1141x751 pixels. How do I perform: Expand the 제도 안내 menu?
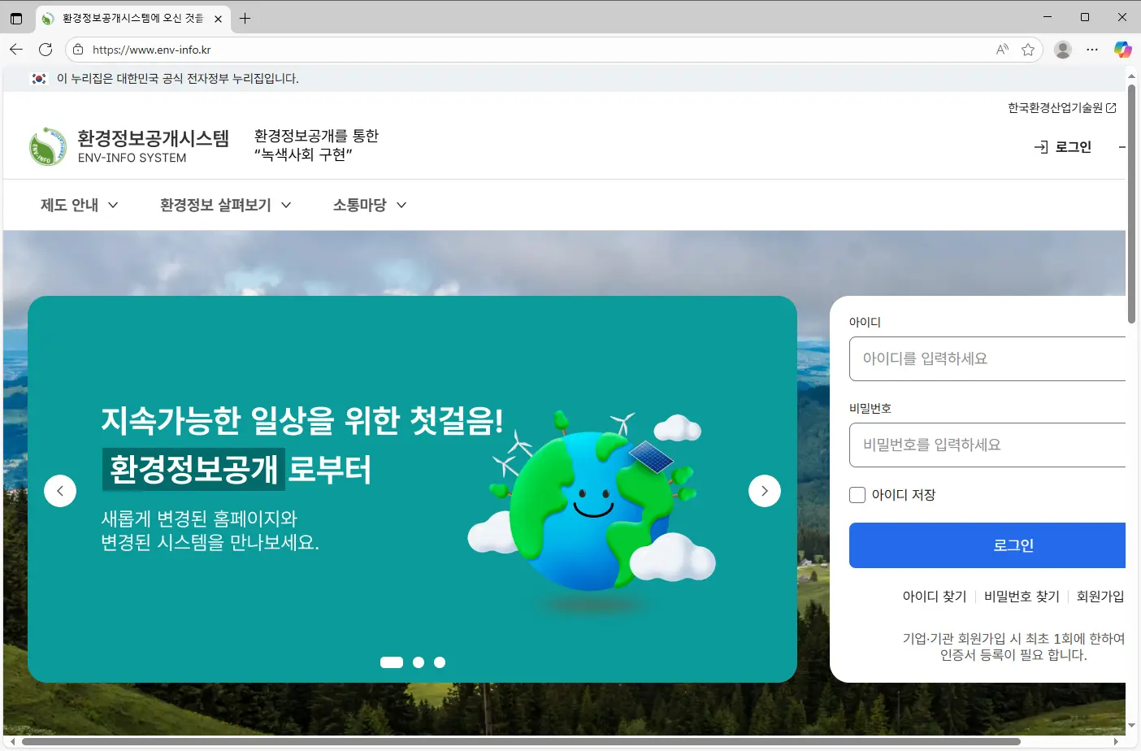(80, 205)
